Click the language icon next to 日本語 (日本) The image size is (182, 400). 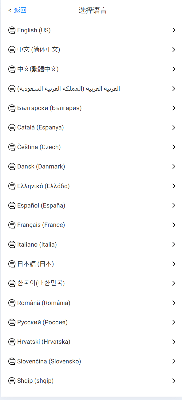[12, 264]
